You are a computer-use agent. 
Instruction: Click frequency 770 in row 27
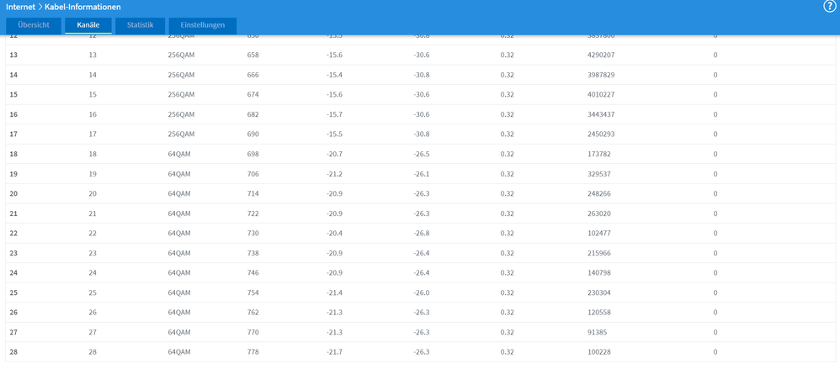(x=253, y=332)
